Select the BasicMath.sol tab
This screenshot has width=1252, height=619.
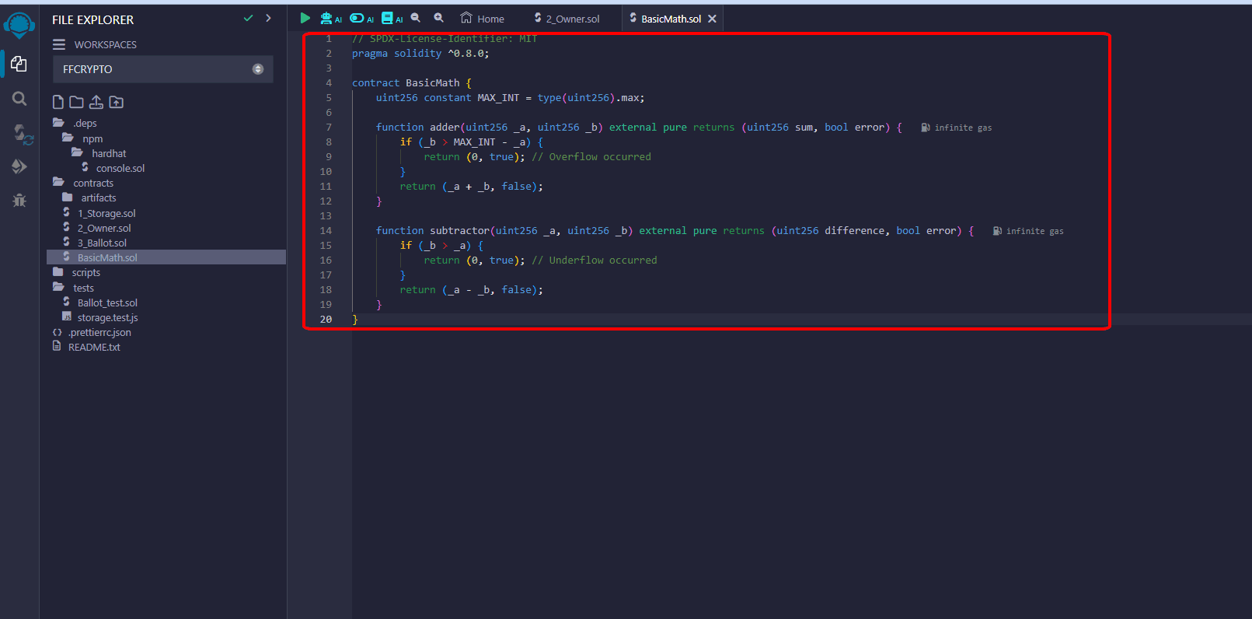(665, 19)
